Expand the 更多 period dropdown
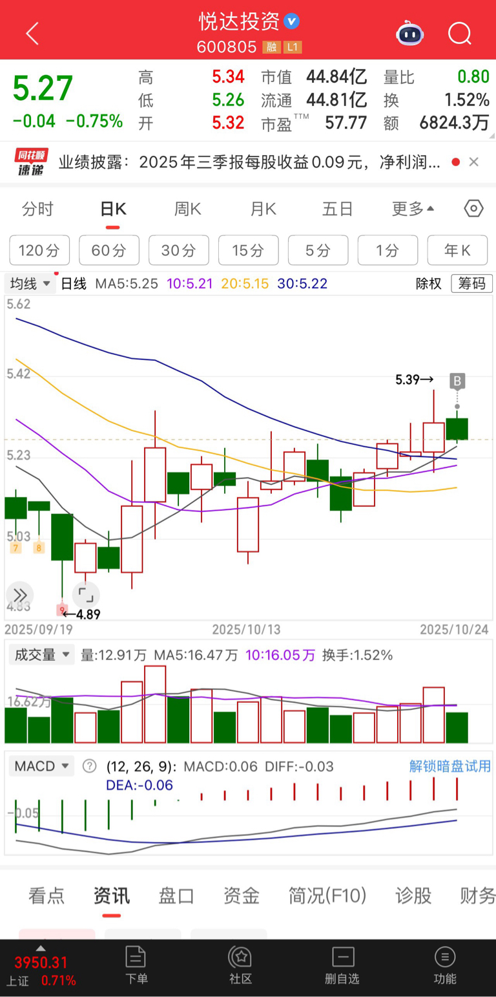 [x=413, y=209]
